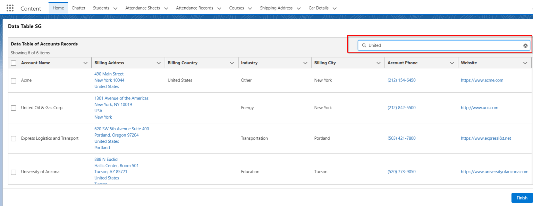Select all rows with header checkbox

point(14,63)
